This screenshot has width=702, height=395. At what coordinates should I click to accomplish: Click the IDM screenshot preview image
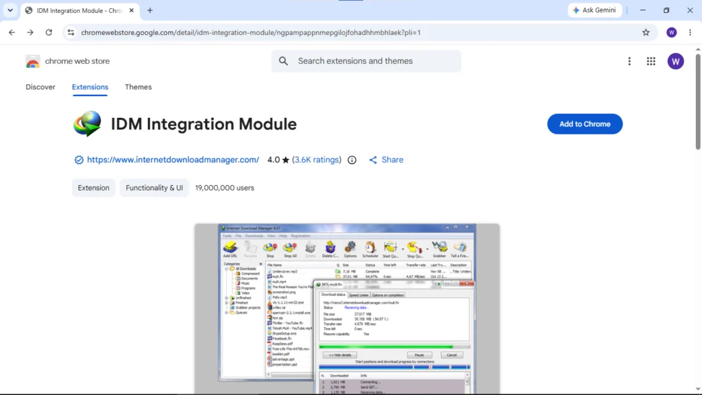pos(347,309)
